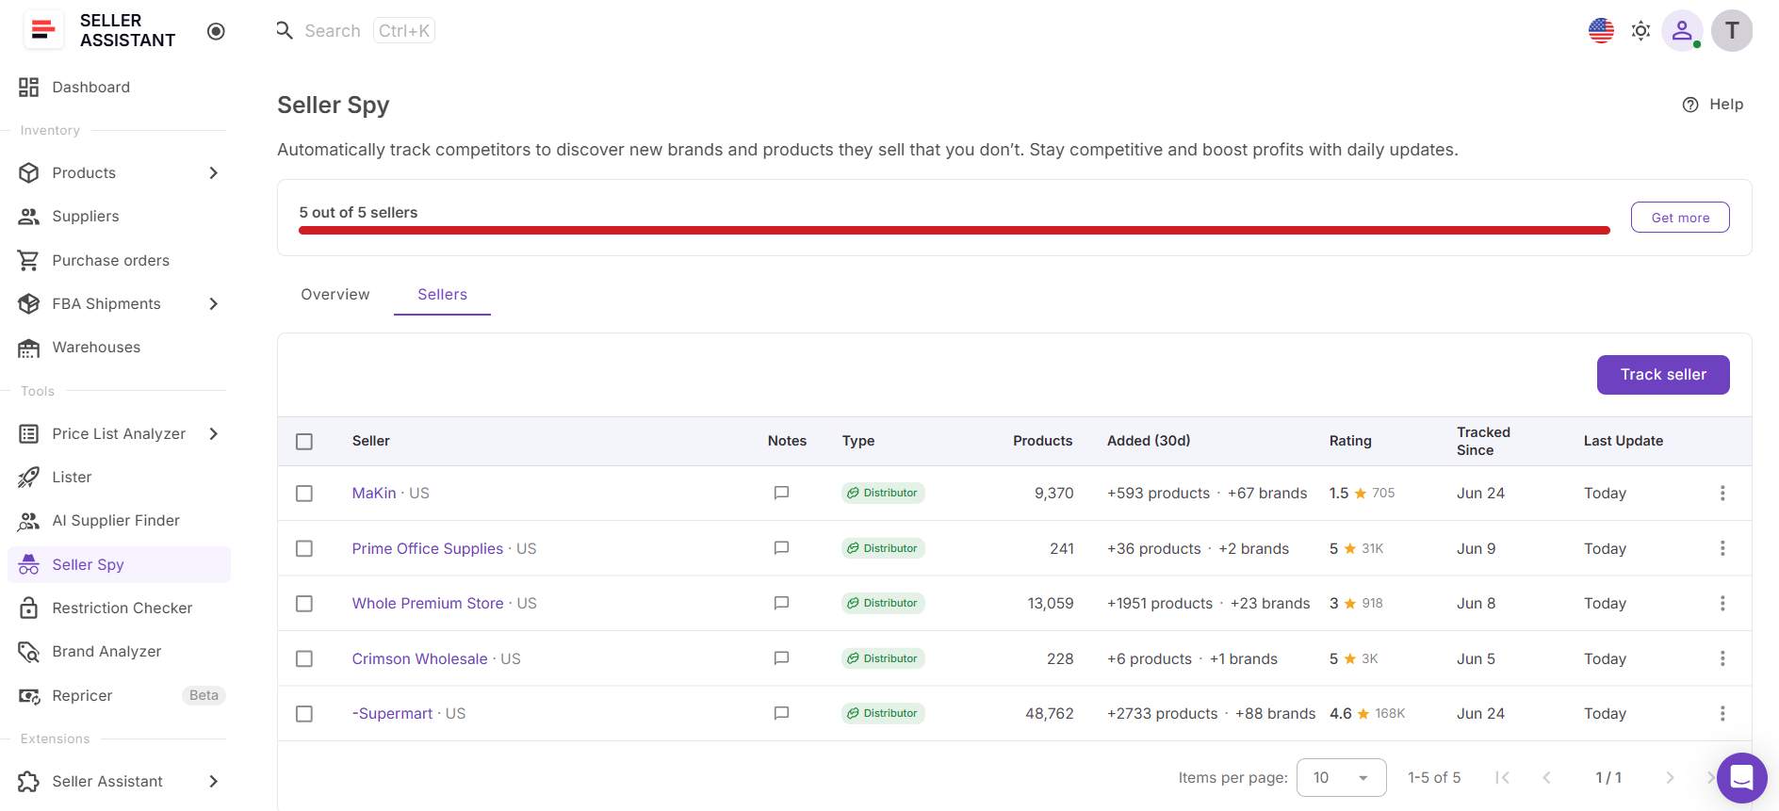
Task: Tick the select-all sellers checkbox
Action: tap(304, 442)
